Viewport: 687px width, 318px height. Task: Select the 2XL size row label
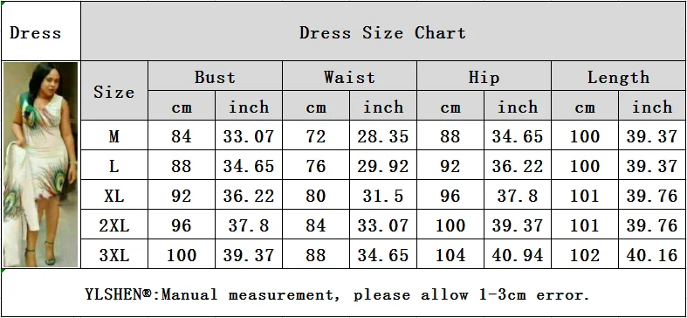(113, 225)
